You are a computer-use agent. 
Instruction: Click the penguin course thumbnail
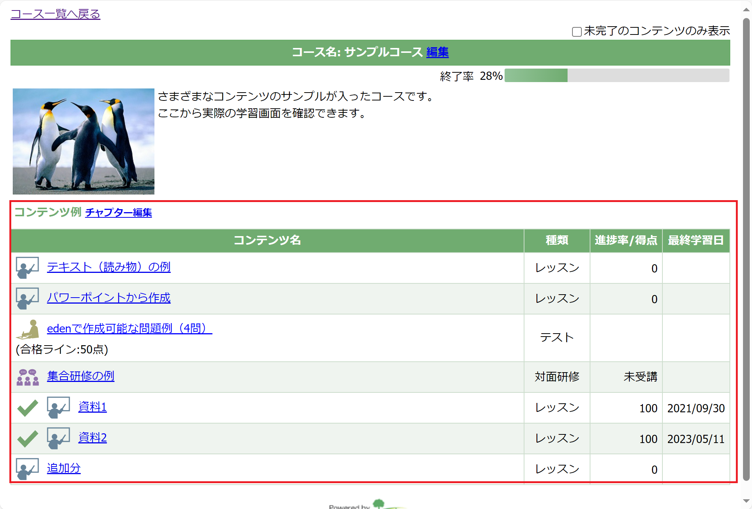(84, 141)
